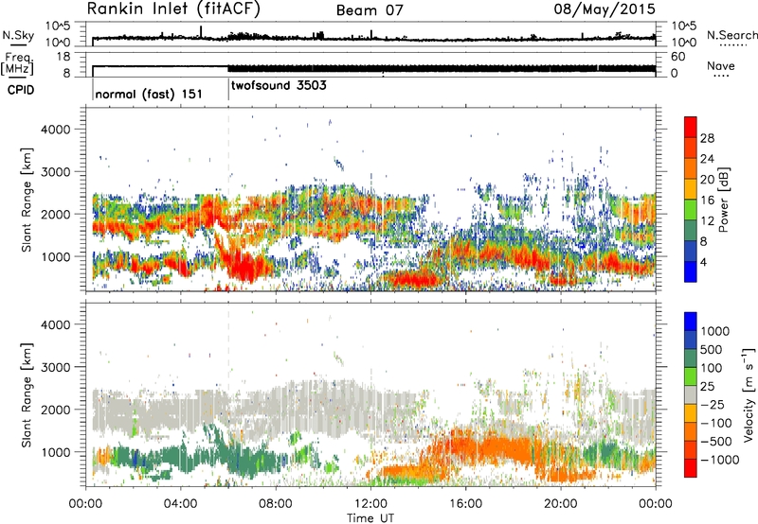Click the 'Slant Range [km]' label of the velocity panel

[27, 395]
